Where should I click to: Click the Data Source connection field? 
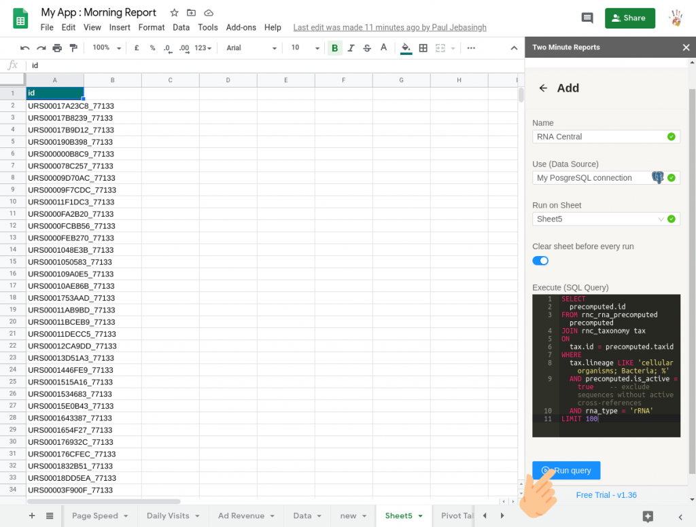[x=606, y=177]
